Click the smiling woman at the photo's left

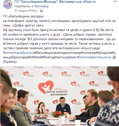pos(8,109)
